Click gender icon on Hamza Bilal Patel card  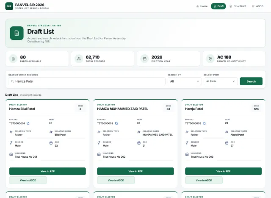11,143
